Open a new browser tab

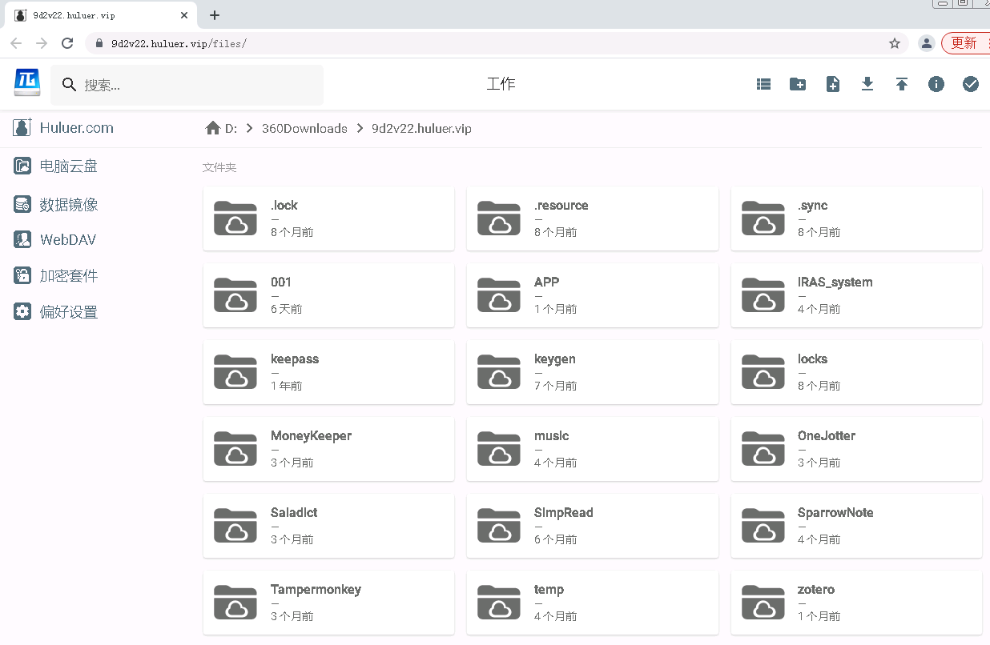[x=215, y=15]
